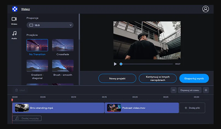Click Kontynuuj w innych narzędziach button
The width and height of the screenshot is (221, 129).
[158, 78]
